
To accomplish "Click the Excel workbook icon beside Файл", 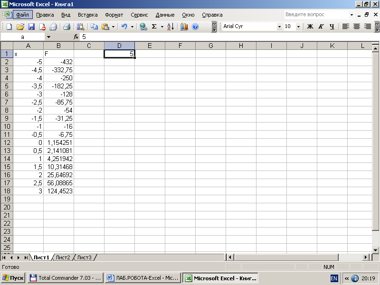I will click(8, 15).
